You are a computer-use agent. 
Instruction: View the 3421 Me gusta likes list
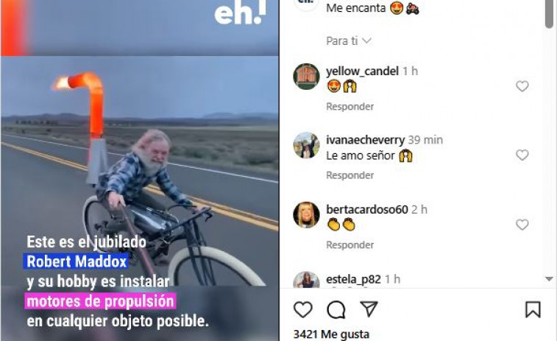331,334
